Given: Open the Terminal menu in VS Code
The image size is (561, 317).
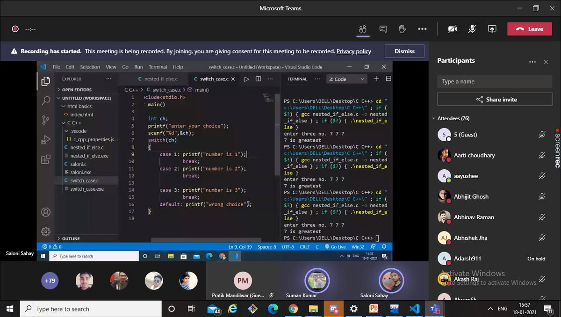Looking at the screenshot, I should [x=158, y=67].
